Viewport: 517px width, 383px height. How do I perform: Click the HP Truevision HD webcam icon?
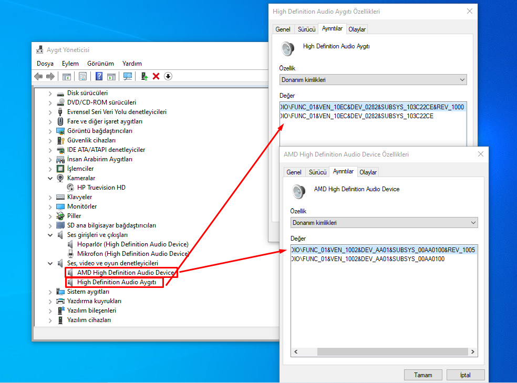(70, 188)
